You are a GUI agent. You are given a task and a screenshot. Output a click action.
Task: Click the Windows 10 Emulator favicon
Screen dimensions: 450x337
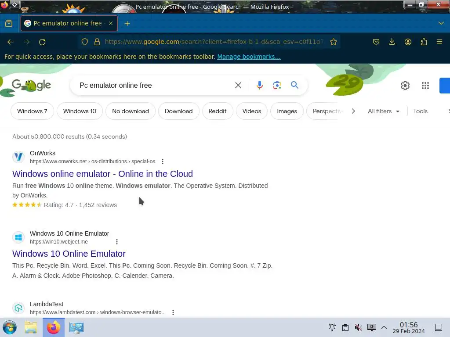(18, 237)
